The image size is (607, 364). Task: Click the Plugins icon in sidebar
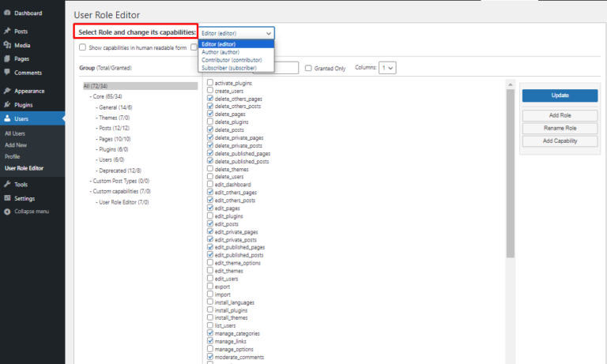(7, 104)
